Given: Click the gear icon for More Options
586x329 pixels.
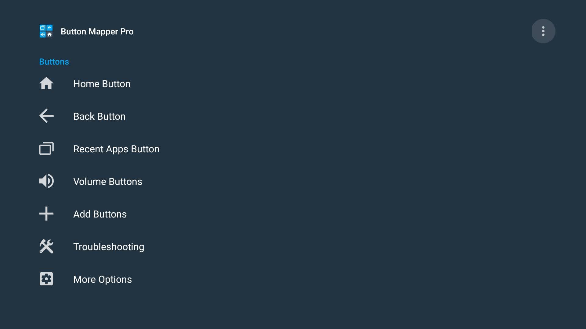Looking at the screenshot, I should 46,279.
